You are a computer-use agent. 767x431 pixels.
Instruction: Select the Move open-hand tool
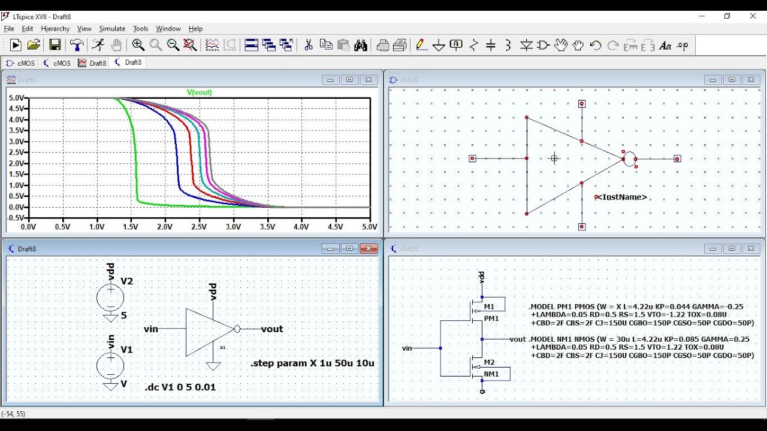561,45
